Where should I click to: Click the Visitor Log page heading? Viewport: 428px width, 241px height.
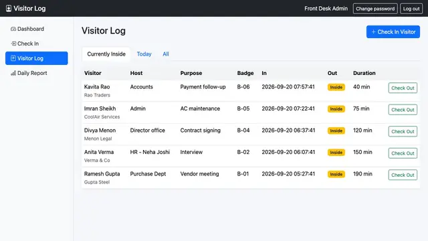tap(104, 31)
